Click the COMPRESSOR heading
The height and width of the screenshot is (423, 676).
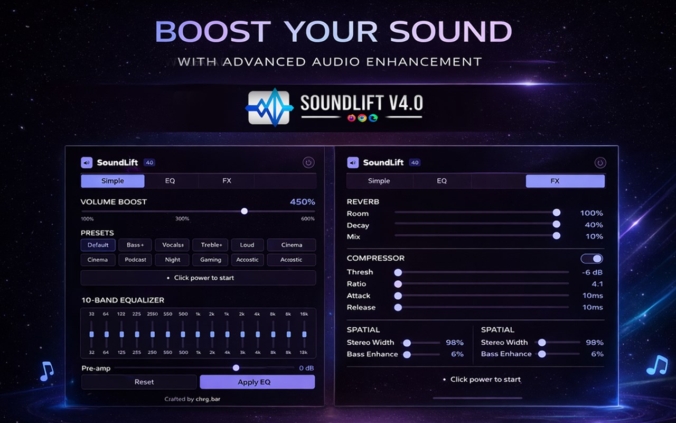pos(375,258)
